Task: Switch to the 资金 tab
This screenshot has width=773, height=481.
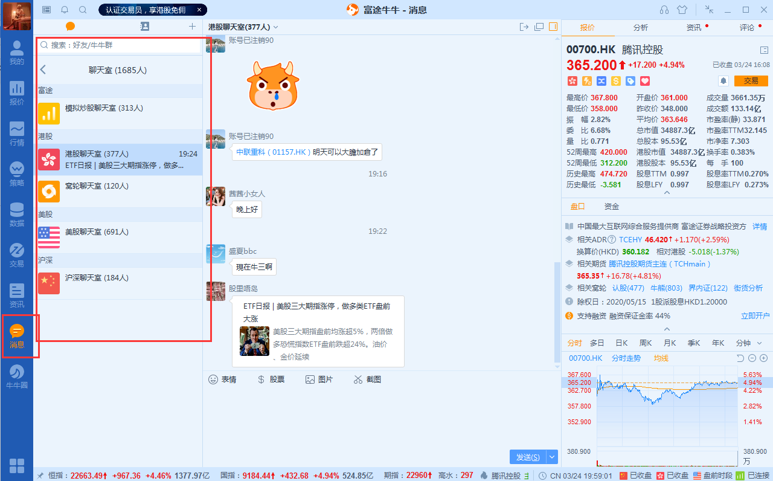Action: click(612, 207)
